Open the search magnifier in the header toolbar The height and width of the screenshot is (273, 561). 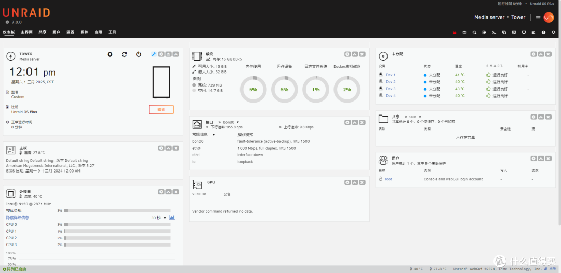click(474, 33)
